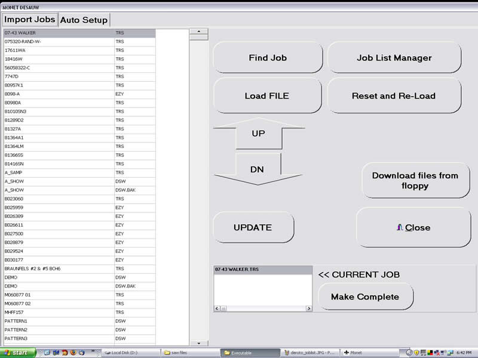Open the deroto_joblist.JPG taskbar window

(310, 353)
